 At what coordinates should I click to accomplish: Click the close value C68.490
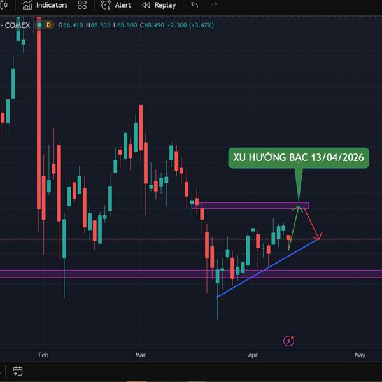click(152, 25)
